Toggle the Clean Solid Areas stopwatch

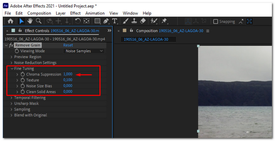[x=23, y=92]
